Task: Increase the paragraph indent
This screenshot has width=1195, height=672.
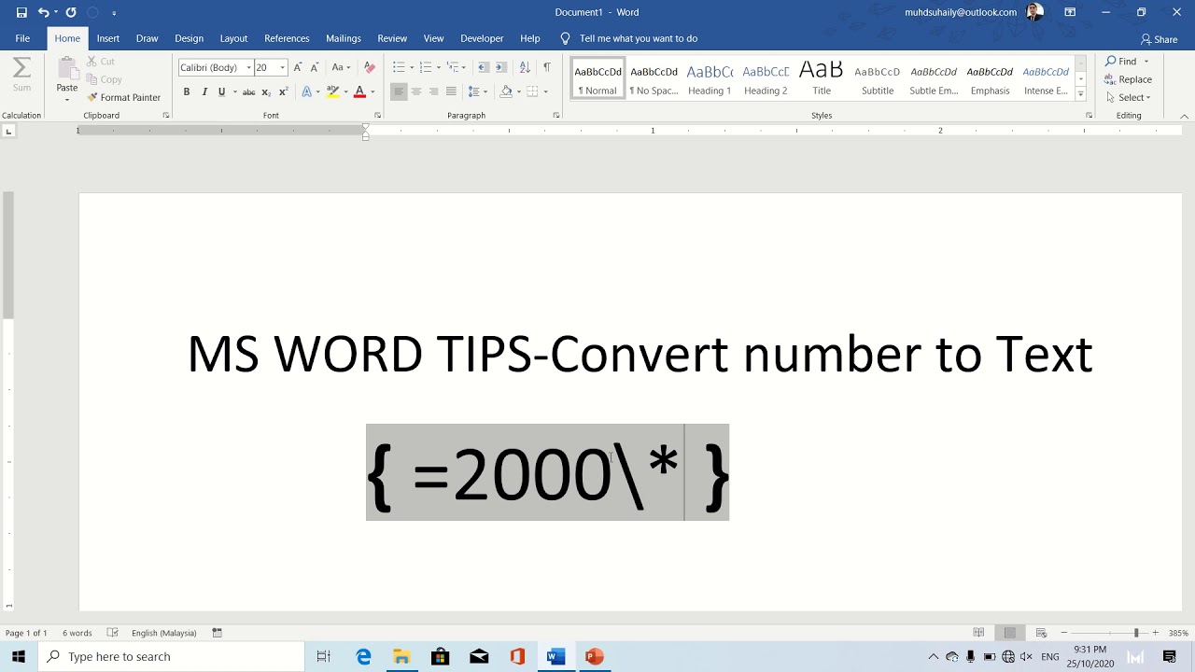Action: coord(501,67)
